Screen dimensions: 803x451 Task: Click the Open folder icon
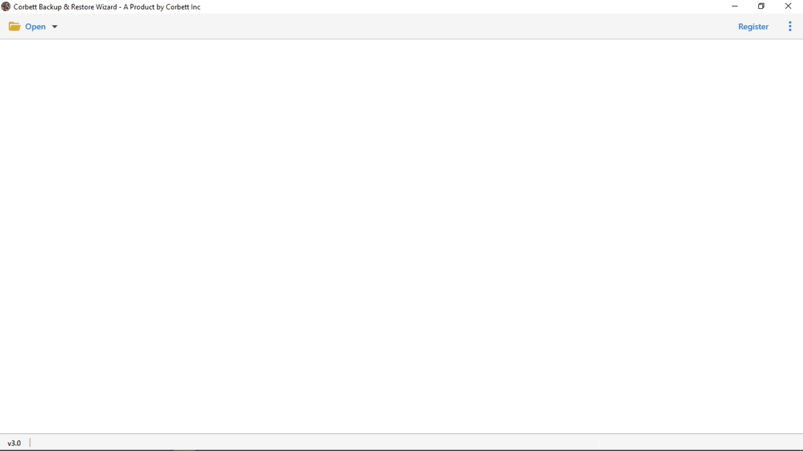pos(14,26)
